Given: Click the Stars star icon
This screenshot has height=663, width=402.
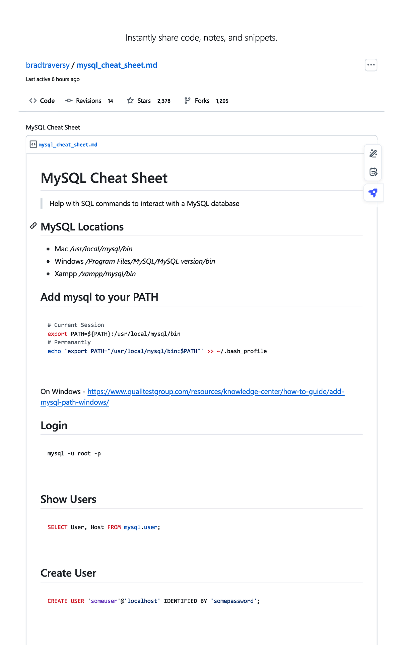Looking at the screenshot, I should point(130,100).
